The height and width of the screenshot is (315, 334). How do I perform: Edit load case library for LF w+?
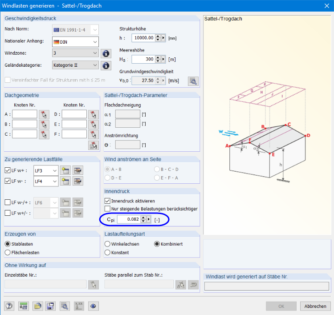point(78,170)
